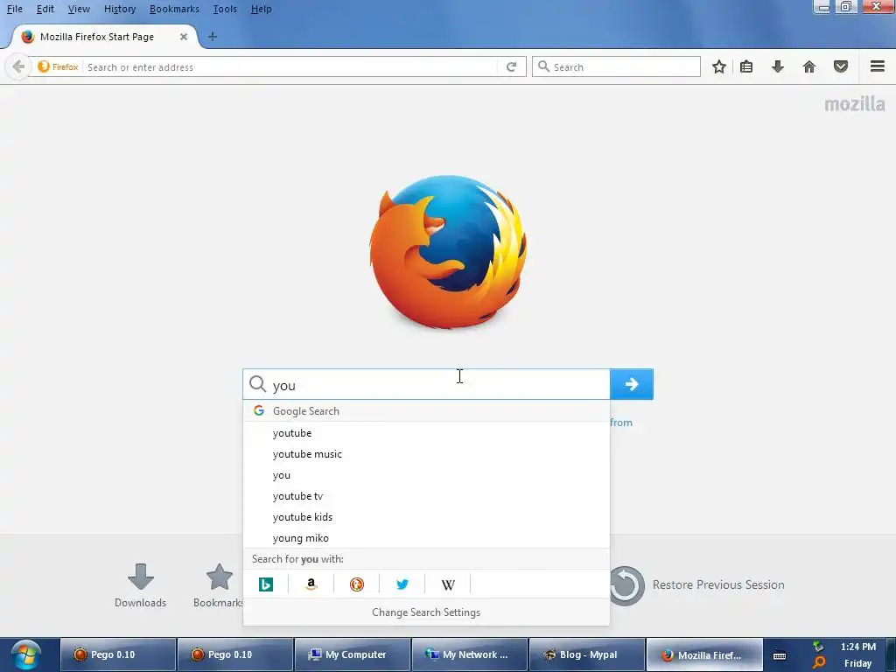Open the Tools menu
Image resolution: width=896 pixels, height=672 pixels.
click(225, 9)
